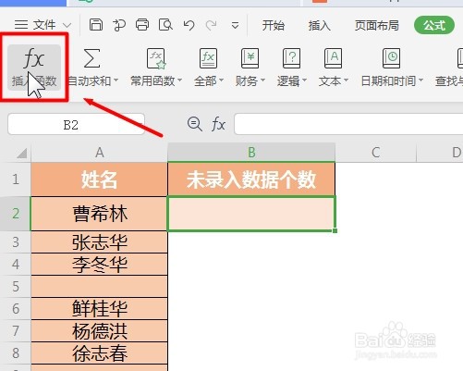Switch to the 插入 tab

point(320,25)
